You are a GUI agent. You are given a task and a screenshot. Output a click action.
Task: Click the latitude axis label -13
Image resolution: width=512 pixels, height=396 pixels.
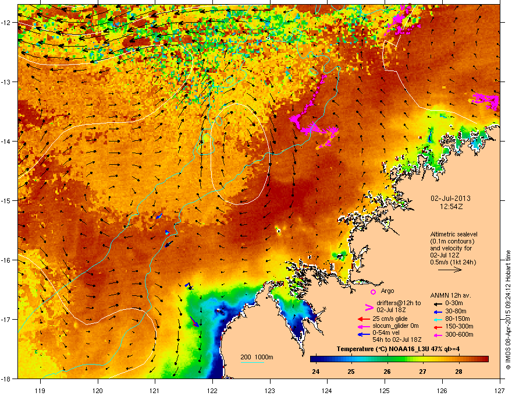pyautogui.click(x=6, y=82)
